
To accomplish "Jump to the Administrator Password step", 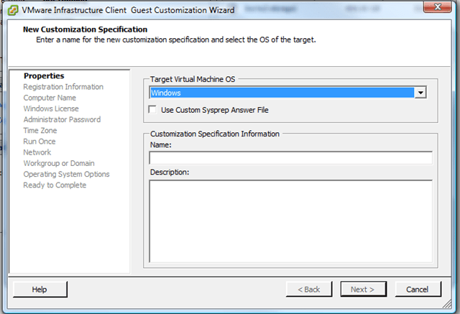I will click(x=62, y=119).
